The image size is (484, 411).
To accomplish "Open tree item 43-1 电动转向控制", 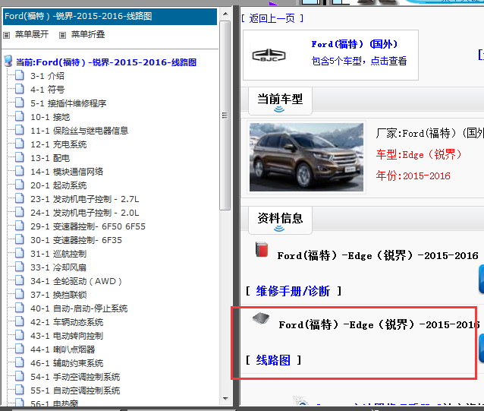I will tap(67, 336).
